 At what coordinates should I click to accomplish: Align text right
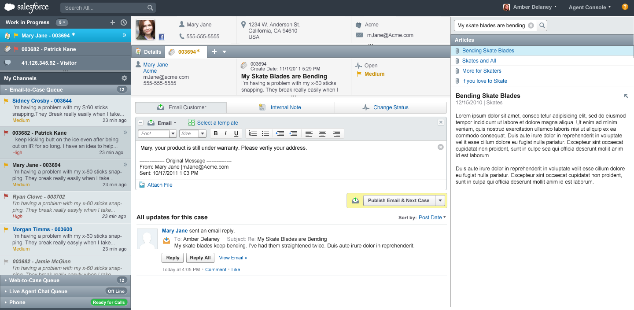coord(336,133)
